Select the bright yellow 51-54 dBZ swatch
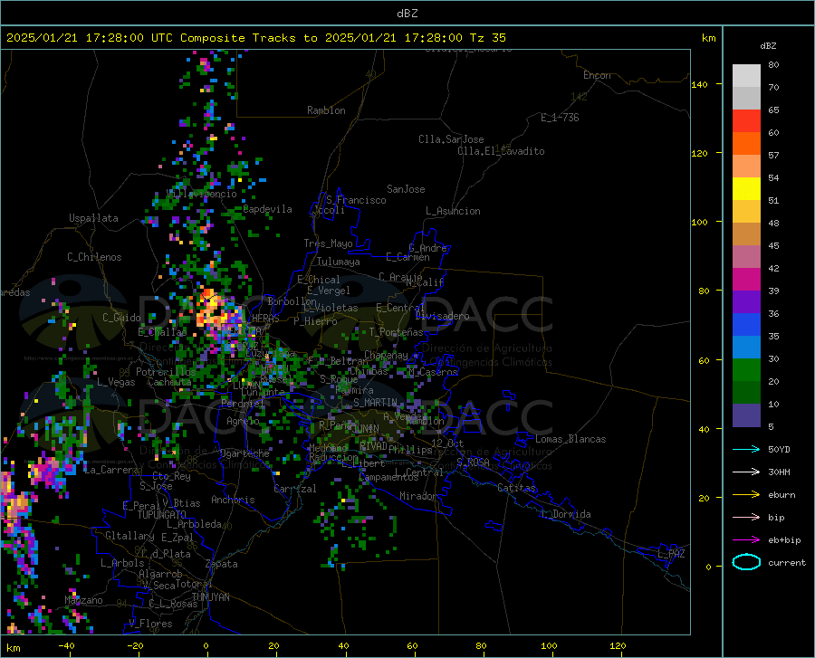Viewport: 815px width, 658px height. click(746, 189)
